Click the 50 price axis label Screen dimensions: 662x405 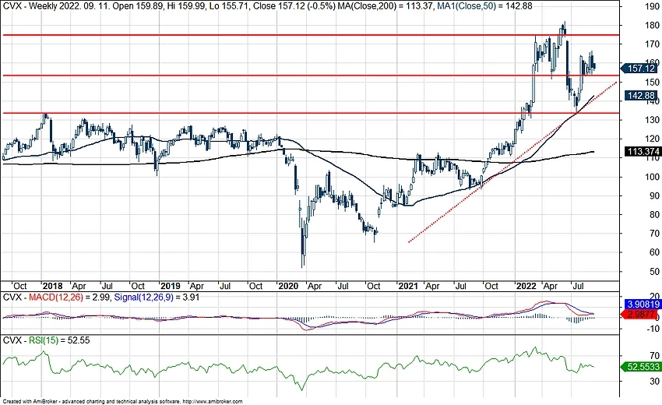(654, 271)
